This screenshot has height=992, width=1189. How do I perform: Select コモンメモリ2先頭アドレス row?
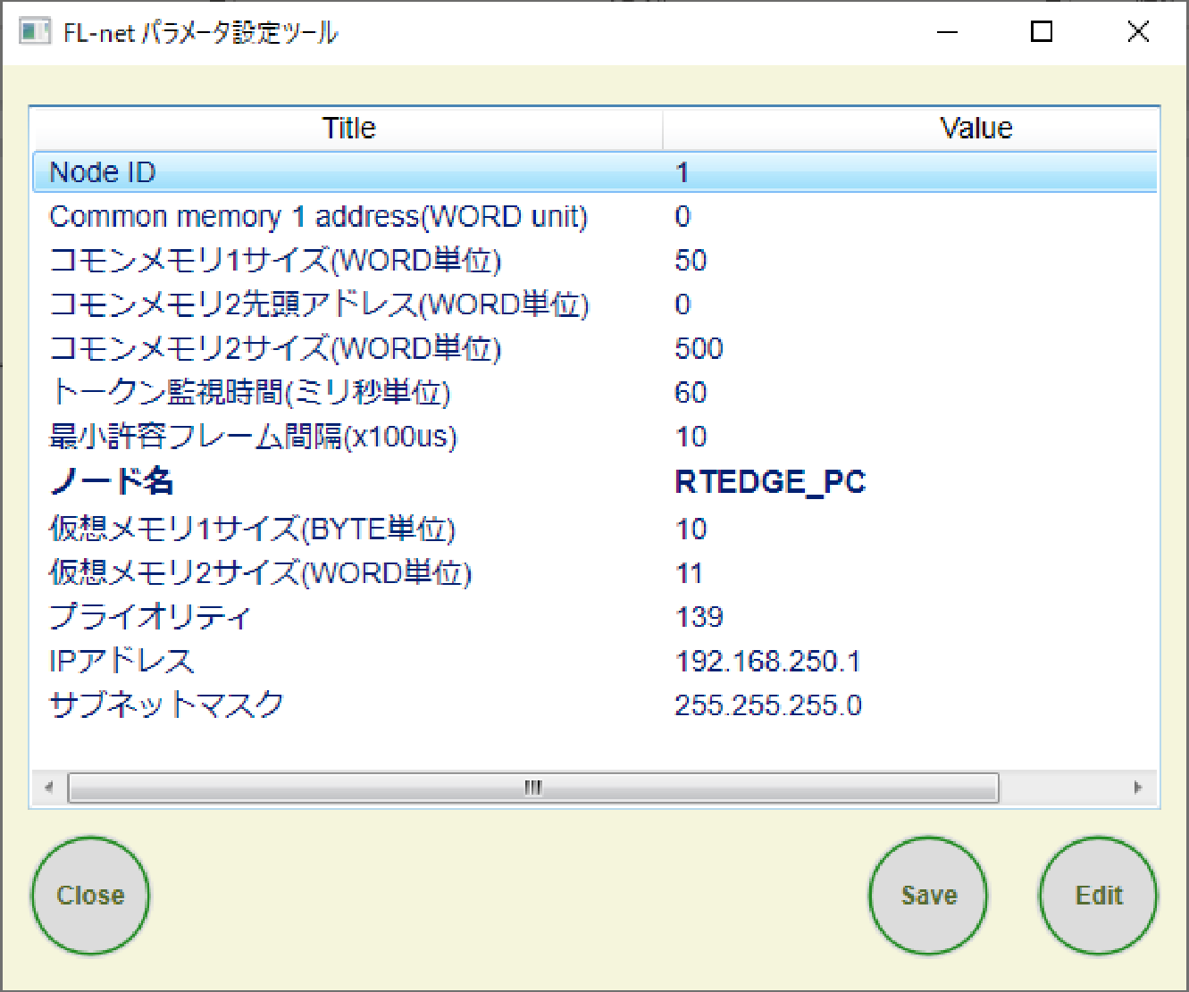coord(595,304)
